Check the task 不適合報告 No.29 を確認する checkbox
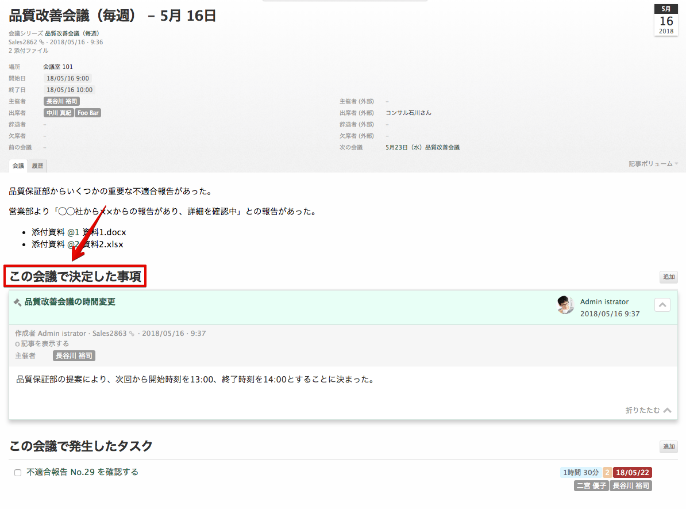This screenshot has width=686, height=509. pyautogui.click(x=18, y=473)
